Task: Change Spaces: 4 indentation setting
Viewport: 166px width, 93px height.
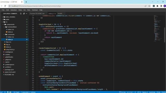Action: (x=145, y=92)
